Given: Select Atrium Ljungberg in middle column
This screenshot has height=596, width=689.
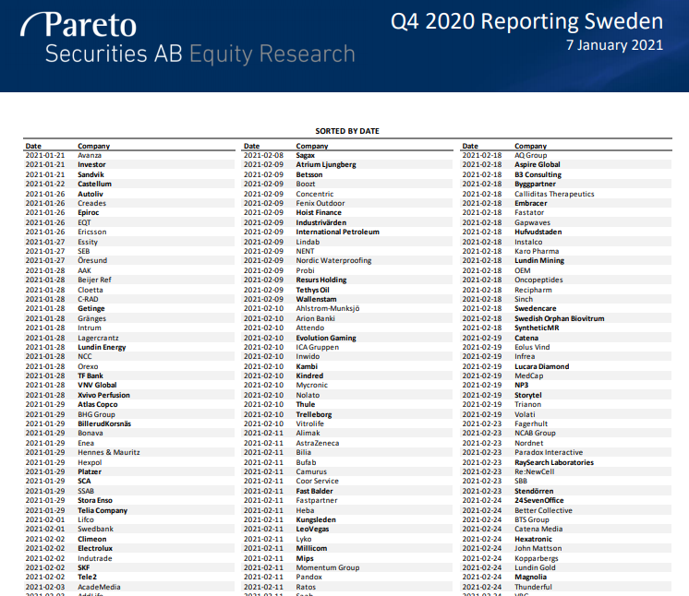Looking at the screenshot, I should pyautogui.click(x=326, y=164).
